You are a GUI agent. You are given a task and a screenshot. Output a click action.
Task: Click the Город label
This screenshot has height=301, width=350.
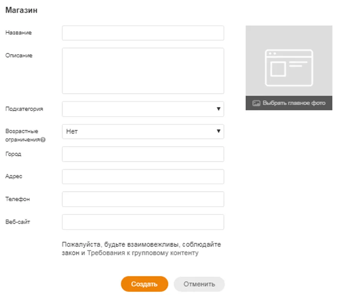[x=13, y=154]
